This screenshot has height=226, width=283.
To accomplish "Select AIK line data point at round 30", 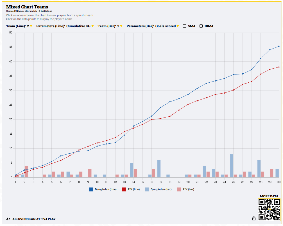I will point(279,67).
